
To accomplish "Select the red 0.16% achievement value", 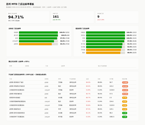I will tap(88, 101).
